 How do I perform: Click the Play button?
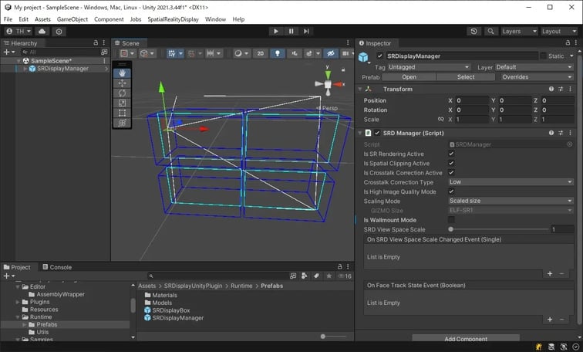coord(275,31)
